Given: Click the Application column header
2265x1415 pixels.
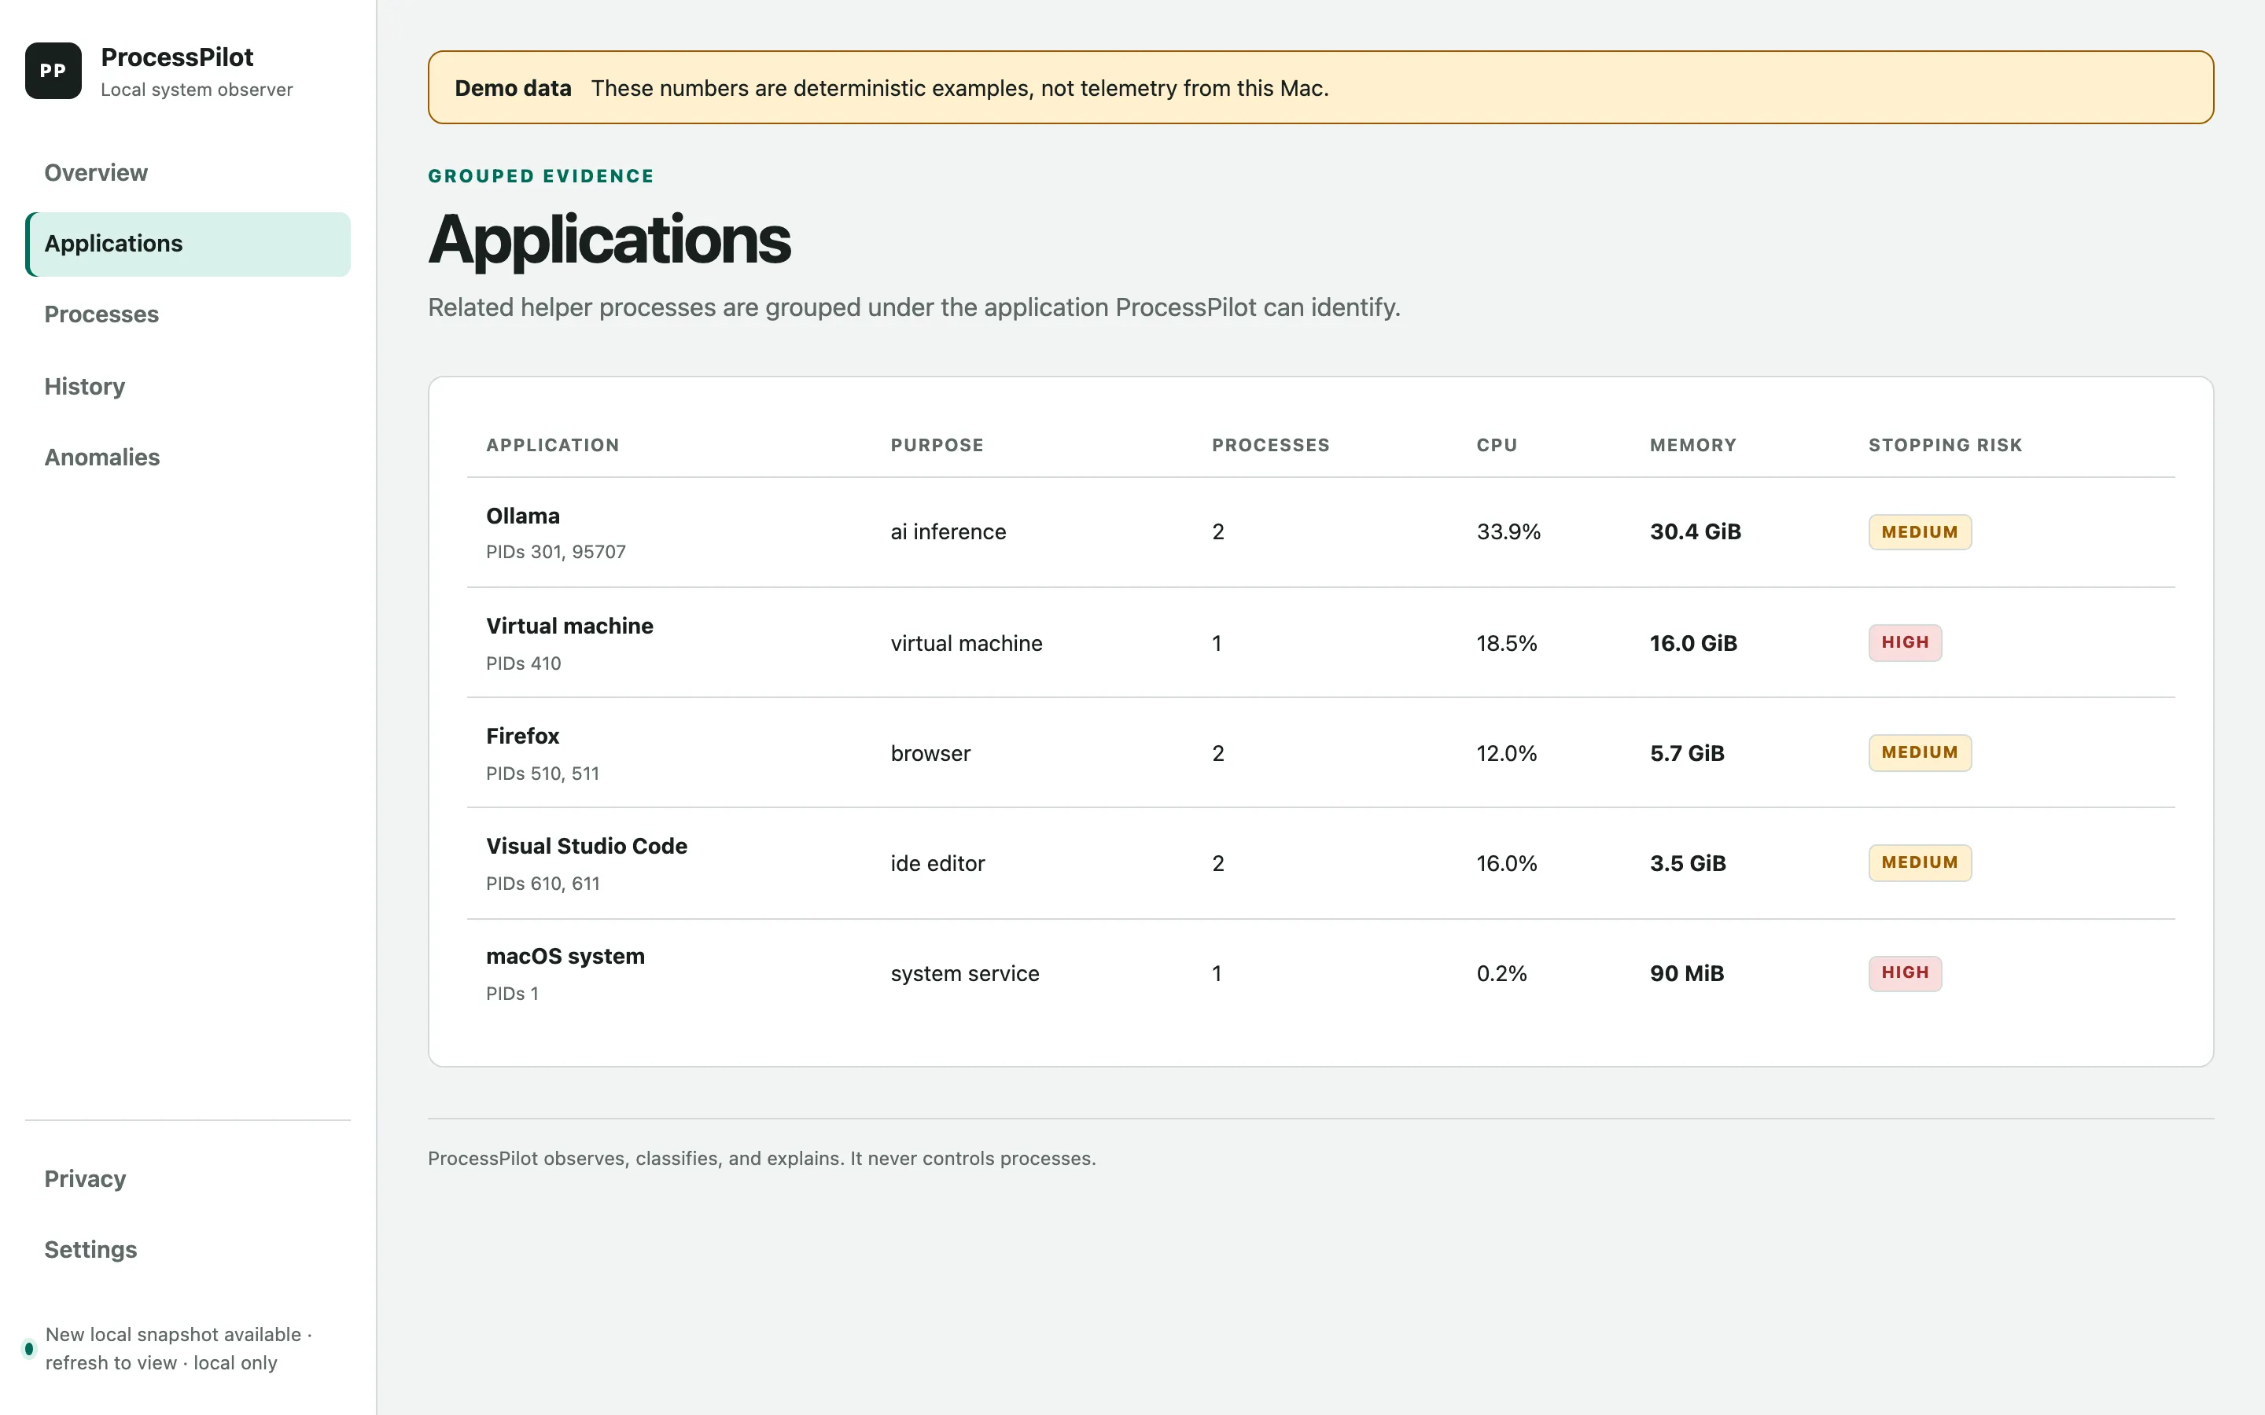Looking at the screenshot, I should pyautogui.click(x=552, y=446).
